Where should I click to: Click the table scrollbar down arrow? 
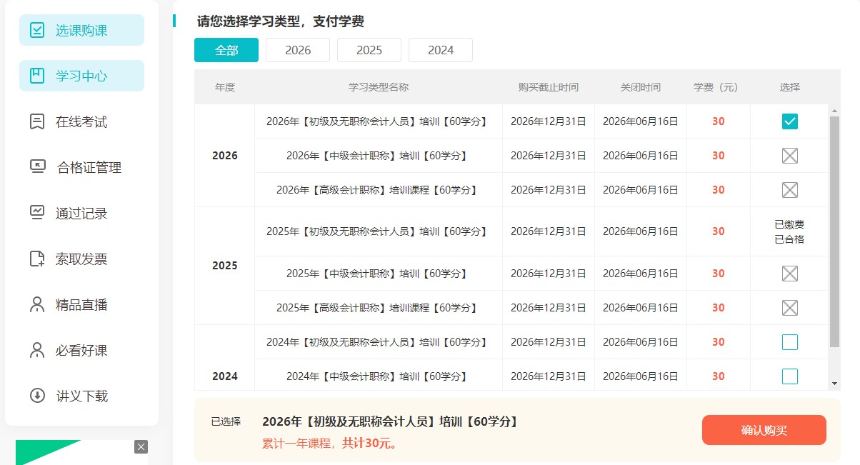[x=834, y=384]
